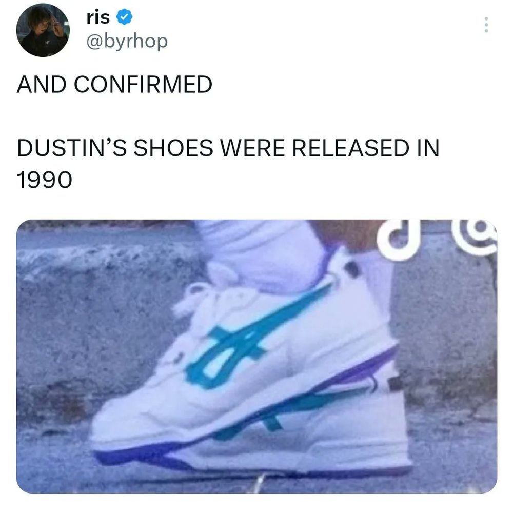
Task: Click the TikTok logo watermark on the photo
Action: pyautogui.click(x=395, y=240)
